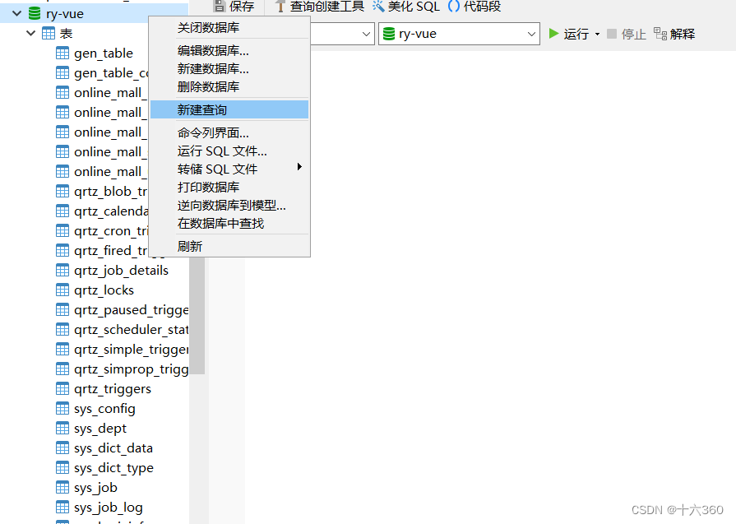The width and height of the screenshot is (736, 524).
Task: Click the 保存 save icon
Action: pyautogui.click(x=220, y=7)
